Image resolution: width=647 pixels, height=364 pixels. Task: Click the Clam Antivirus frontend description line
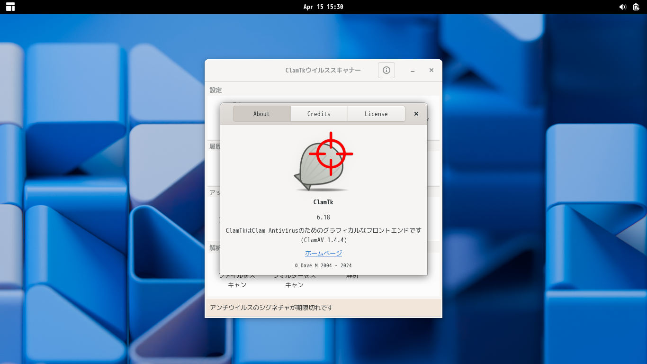coord(323,230)
